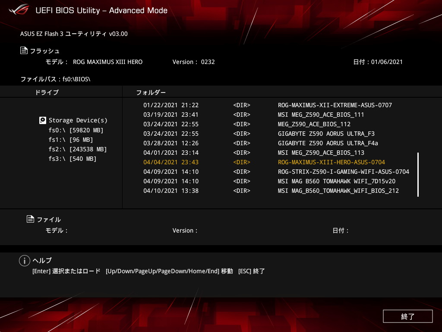Click the ASUS EZ Flash 3 title
Screen dimensions: 442x332
tap(74, 34)
